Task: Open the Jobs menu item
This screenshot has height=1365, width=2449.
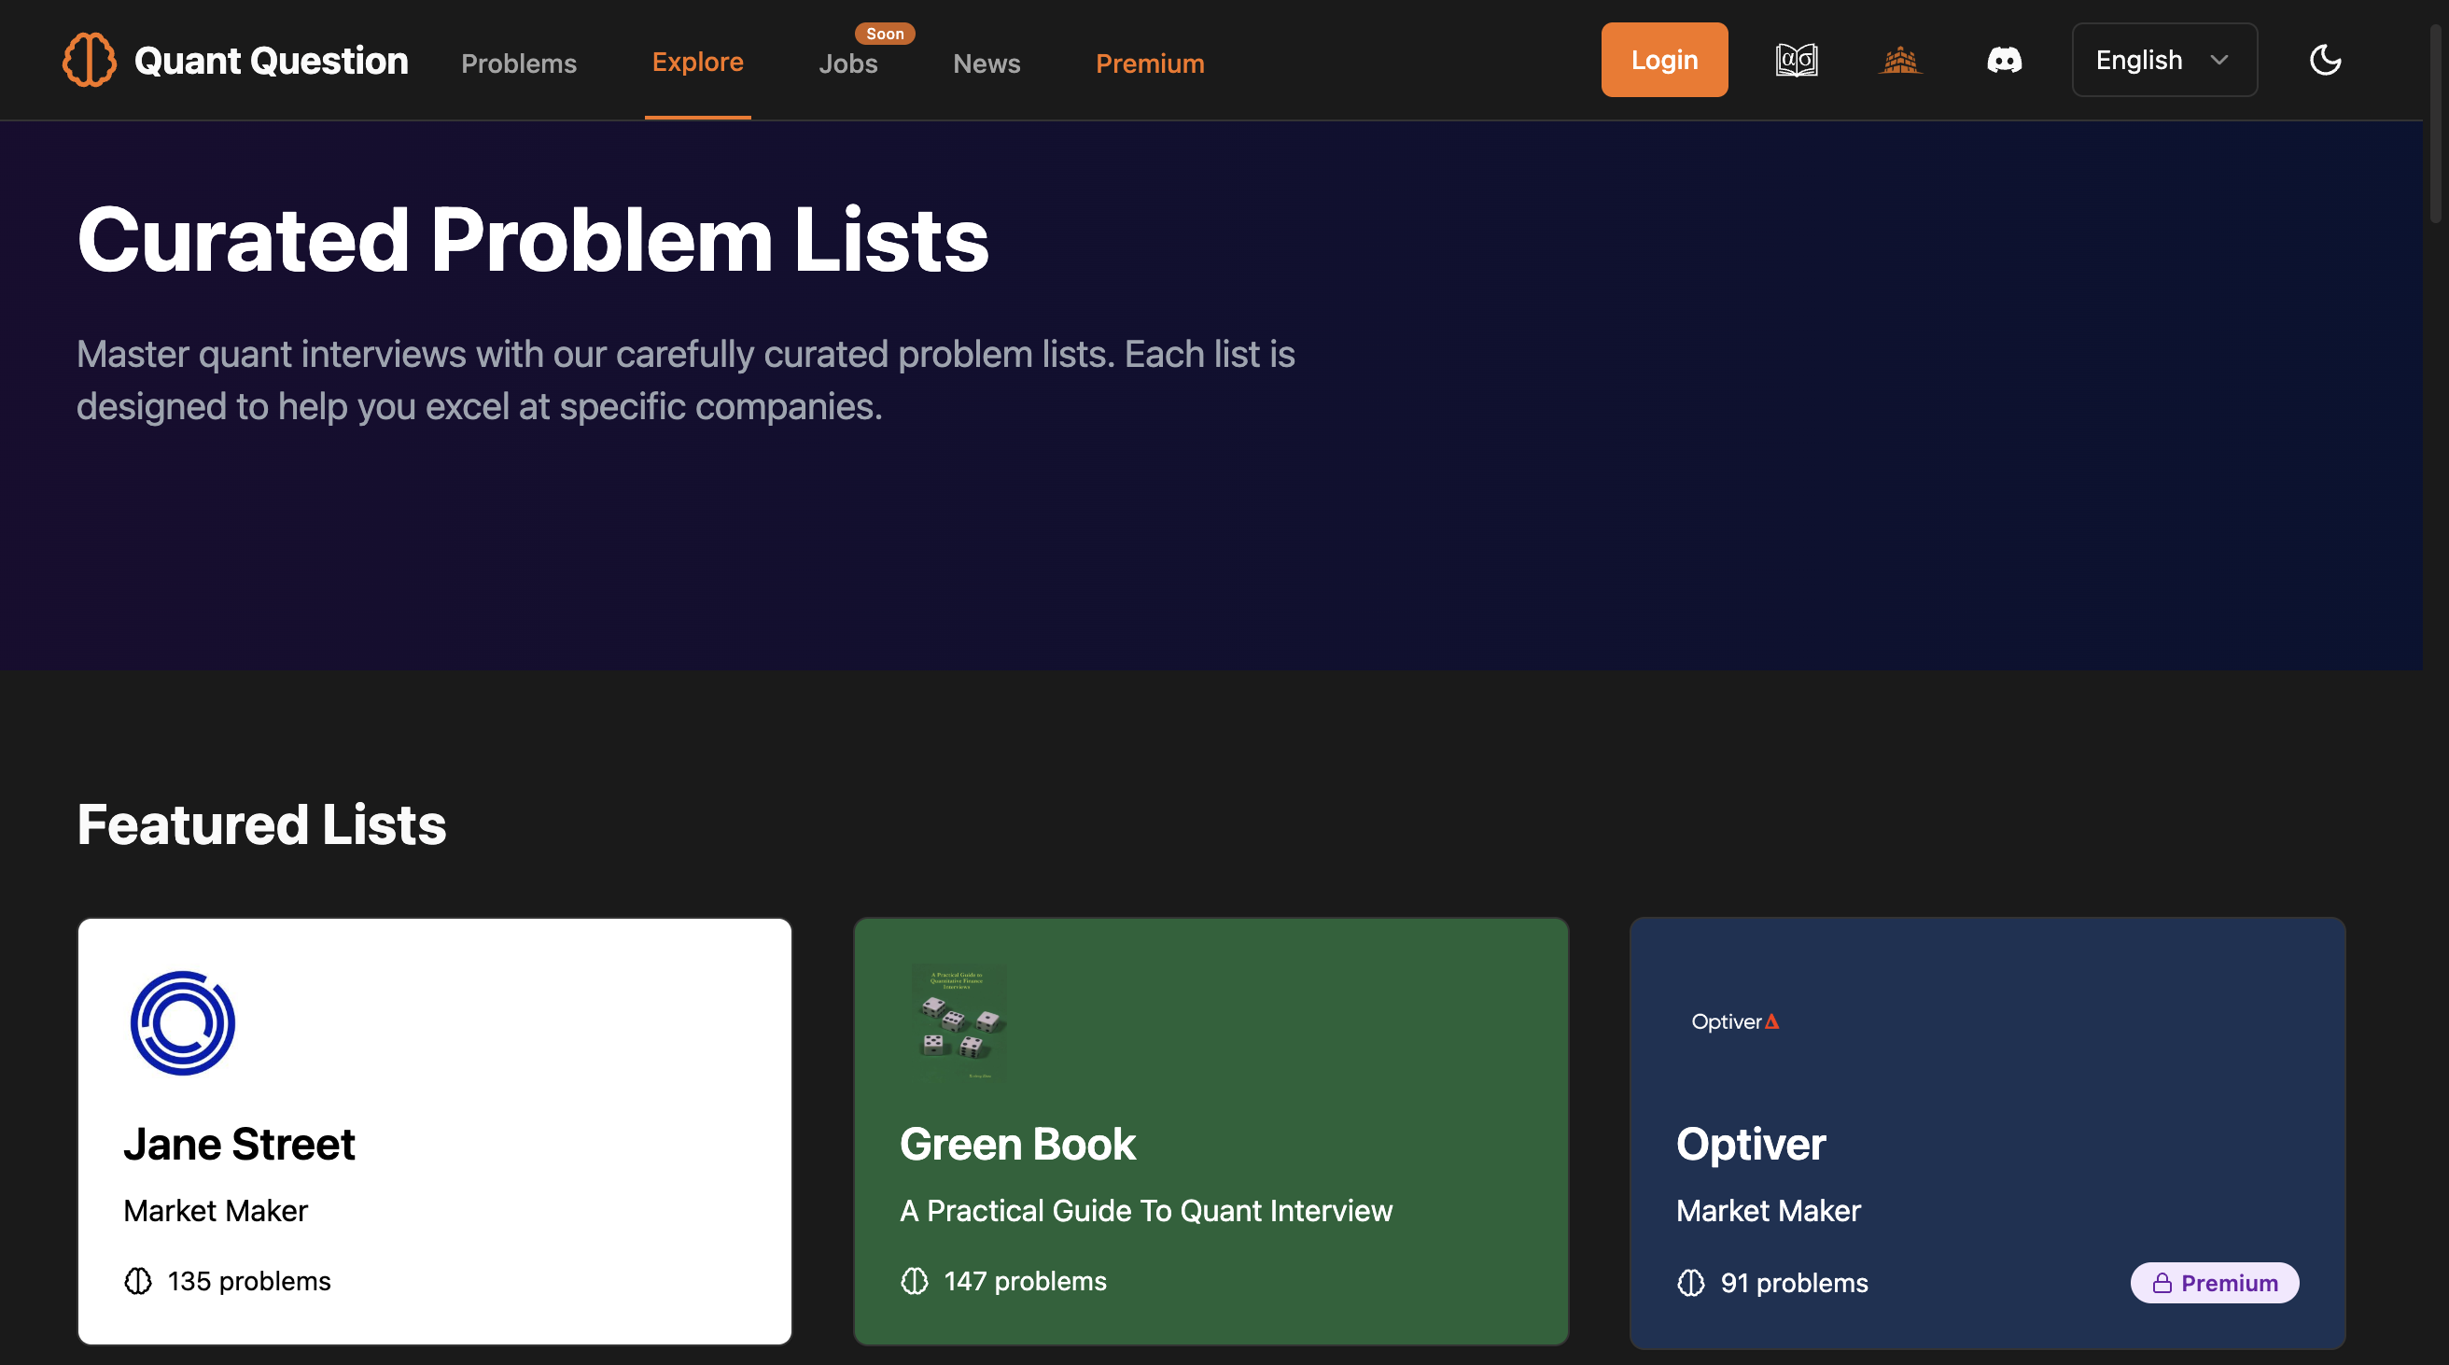Action: (847, 63)
